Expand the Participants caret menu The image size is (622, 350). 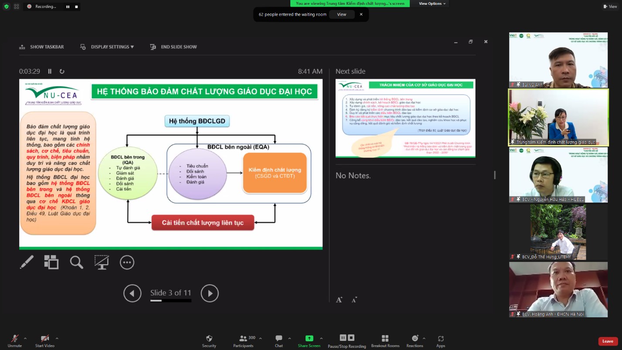click(260, 338)
